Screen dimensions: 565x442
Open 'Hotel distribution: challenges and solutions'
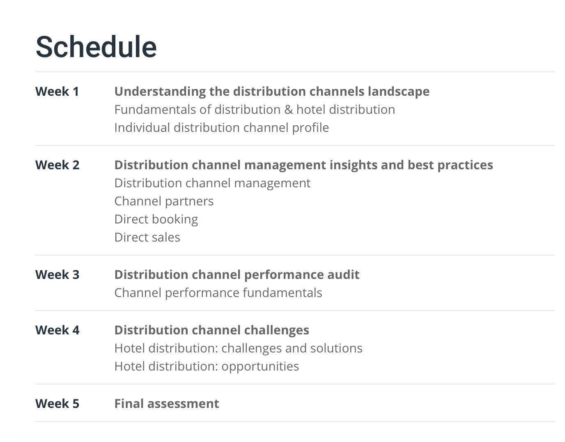[238, 348]
